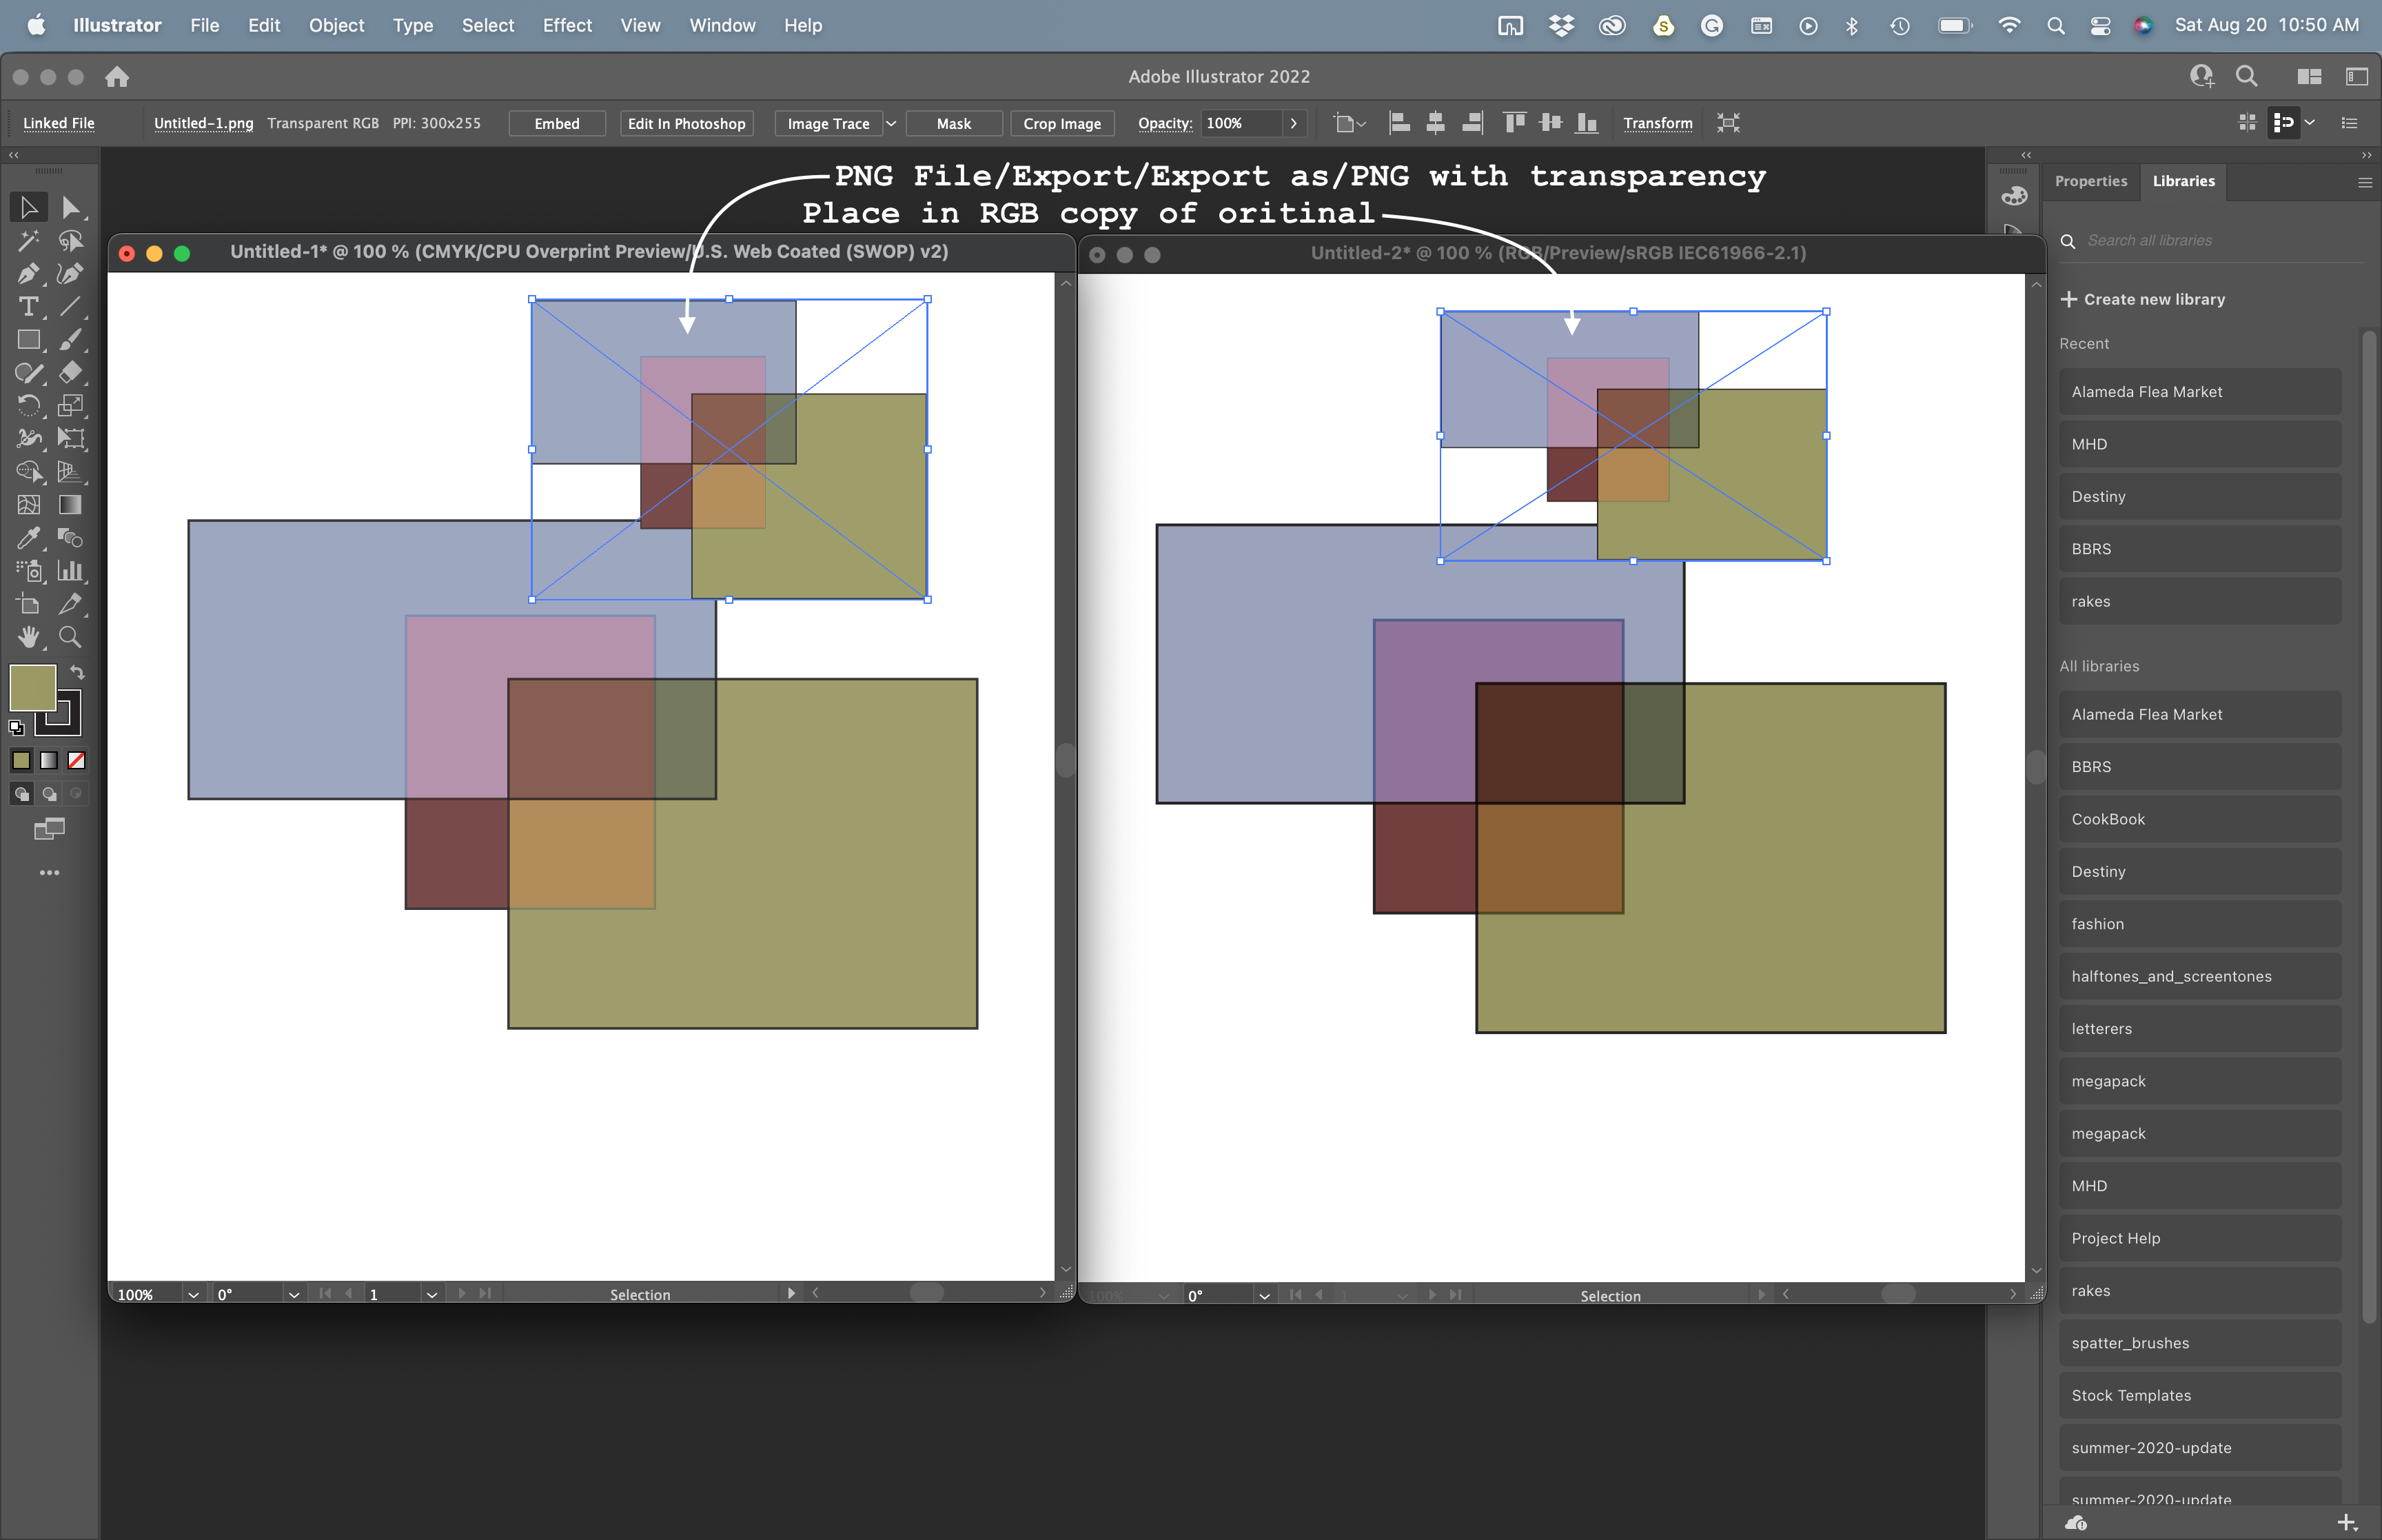Screen dimensions: 2382x1540
Task: Select the Zoom tool
Action: (x=70, y=637)
